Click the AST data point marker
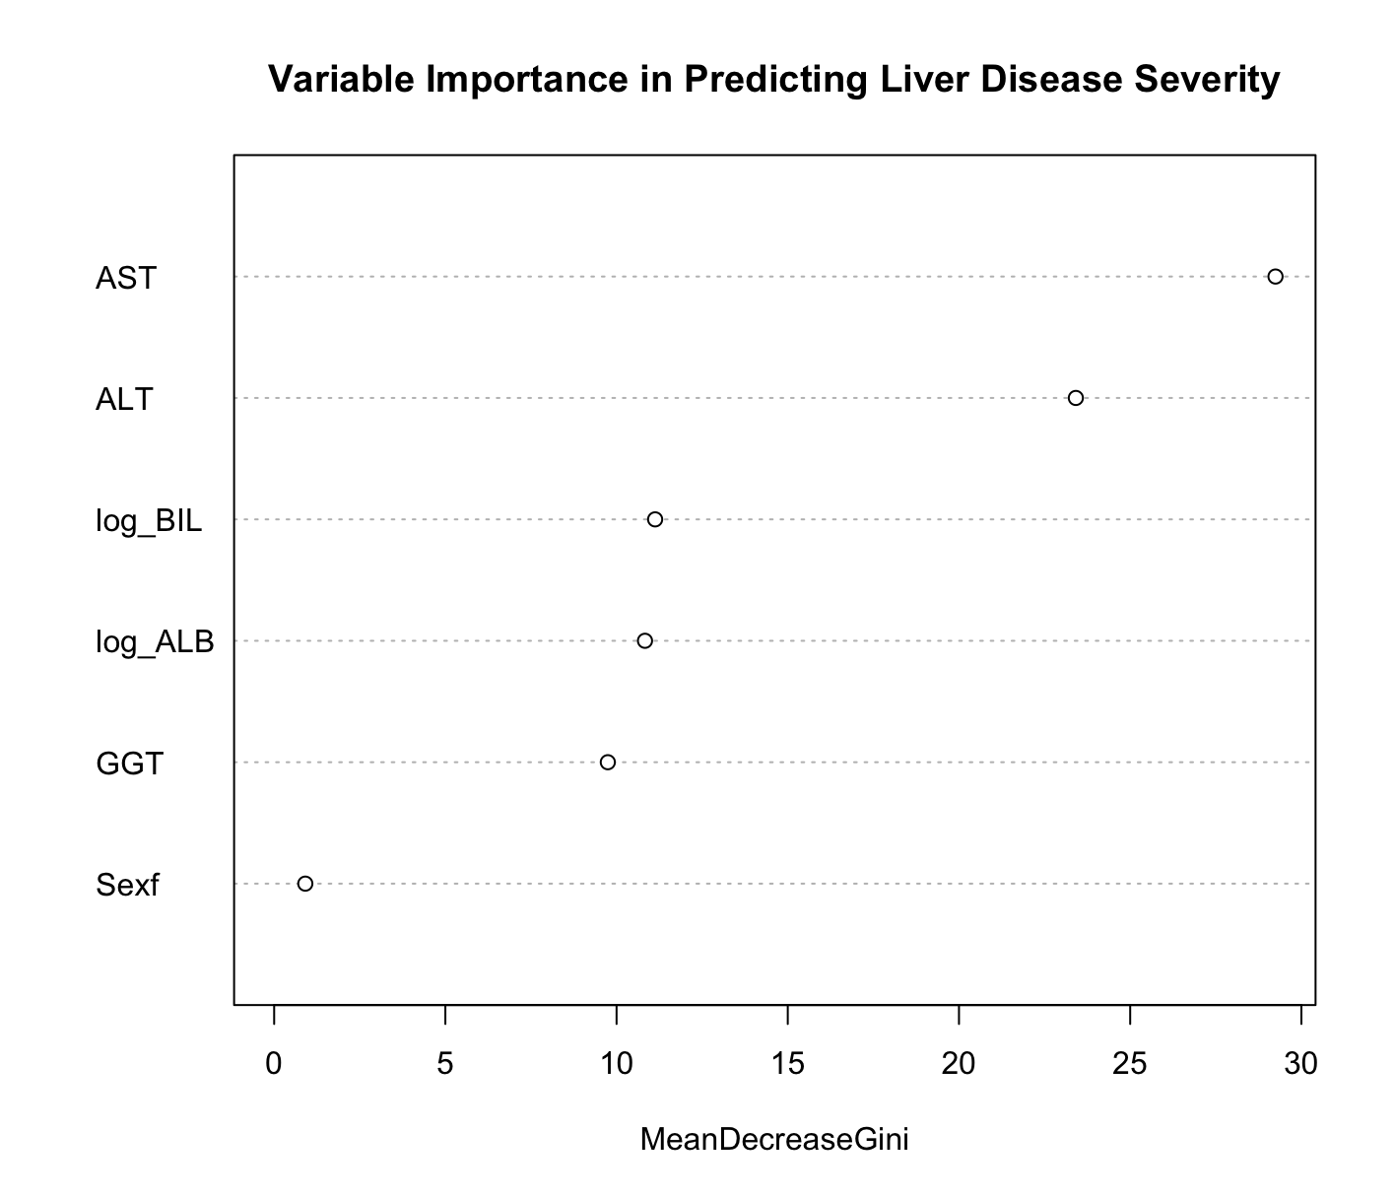This screenshot has width=1395, height=1198. pos(1275,277)
